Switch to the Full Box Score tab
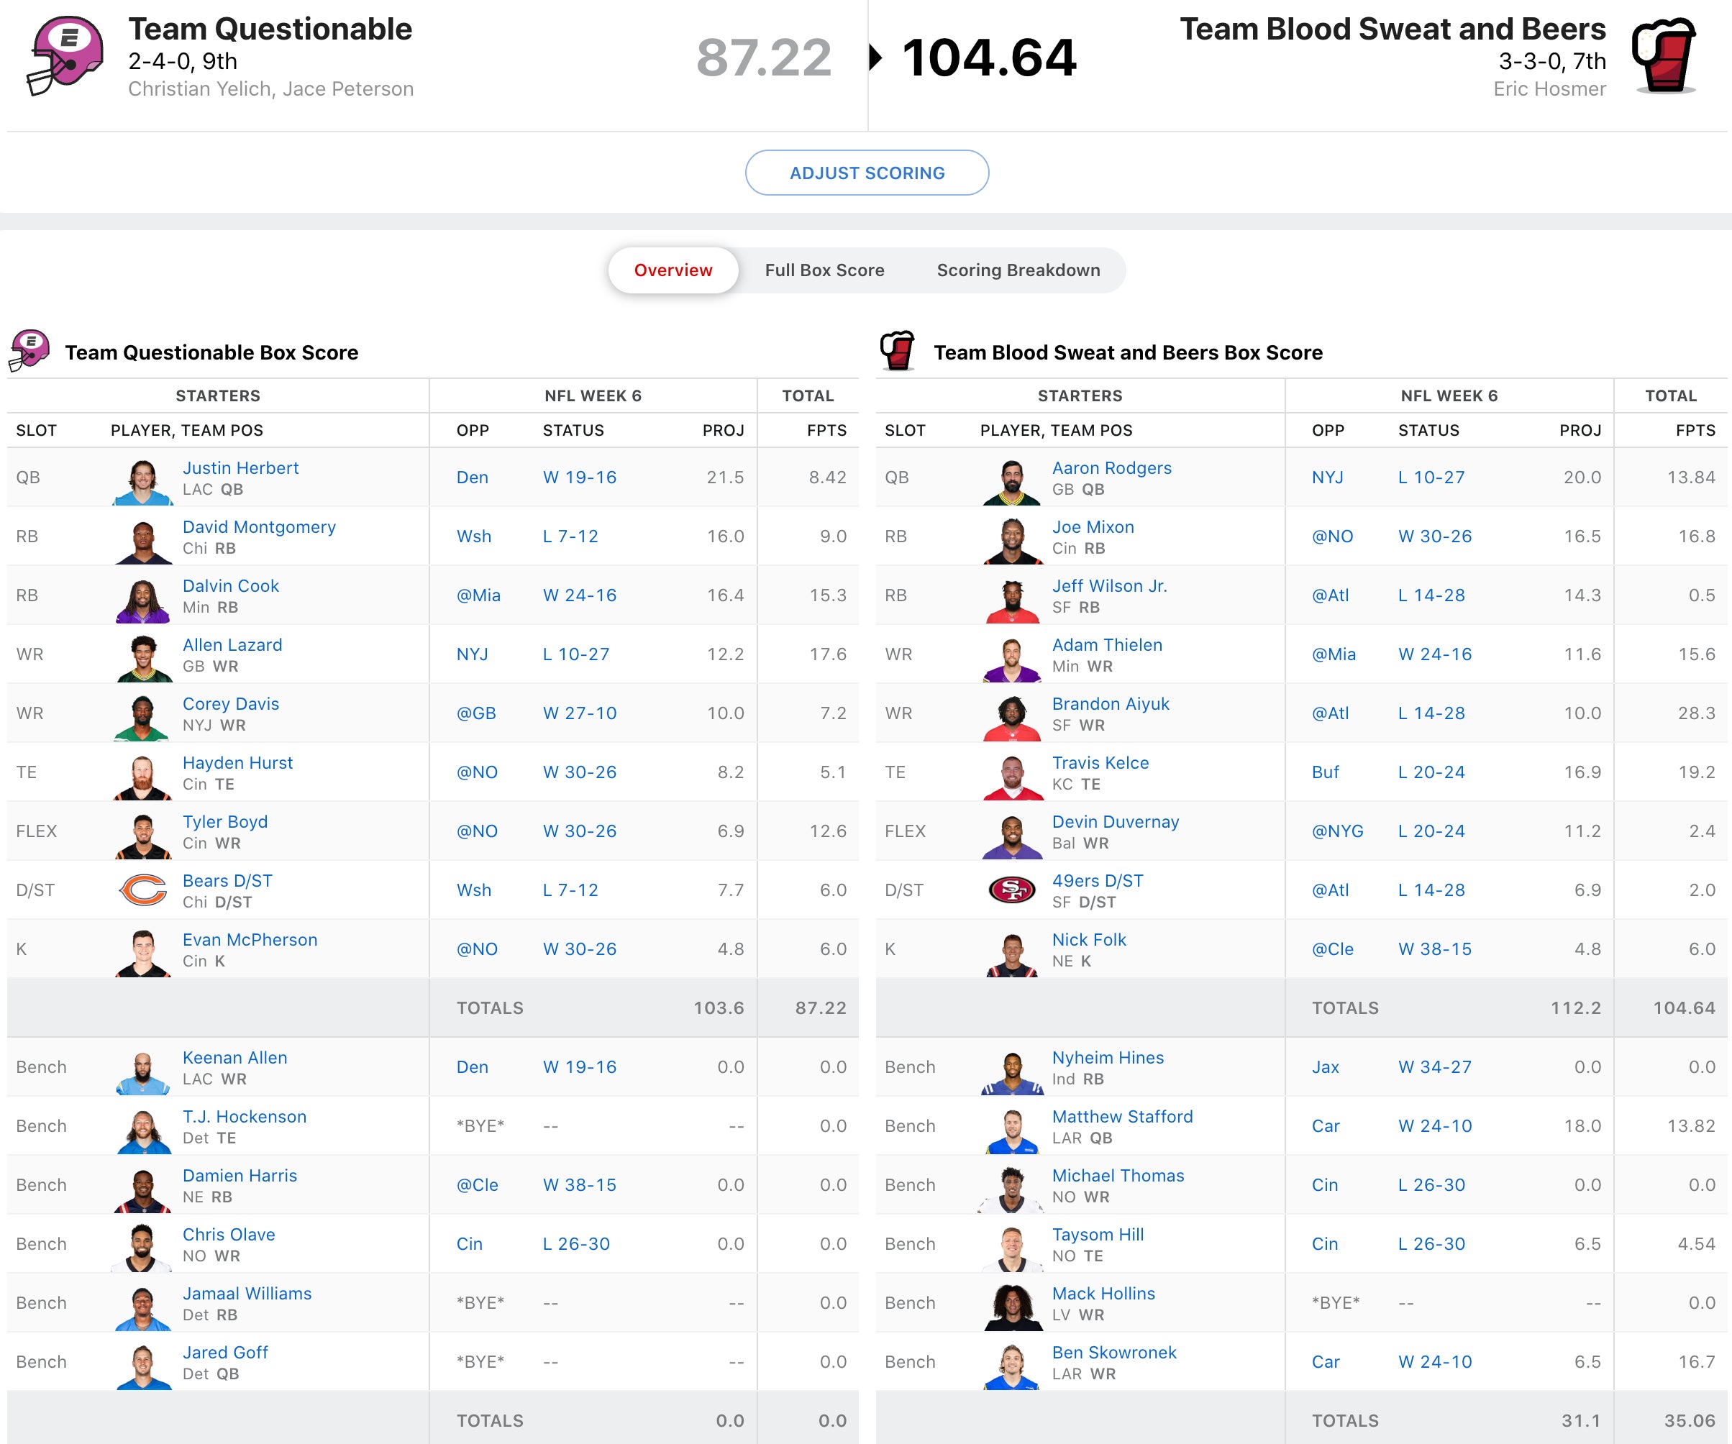 (x=824, y=270)
